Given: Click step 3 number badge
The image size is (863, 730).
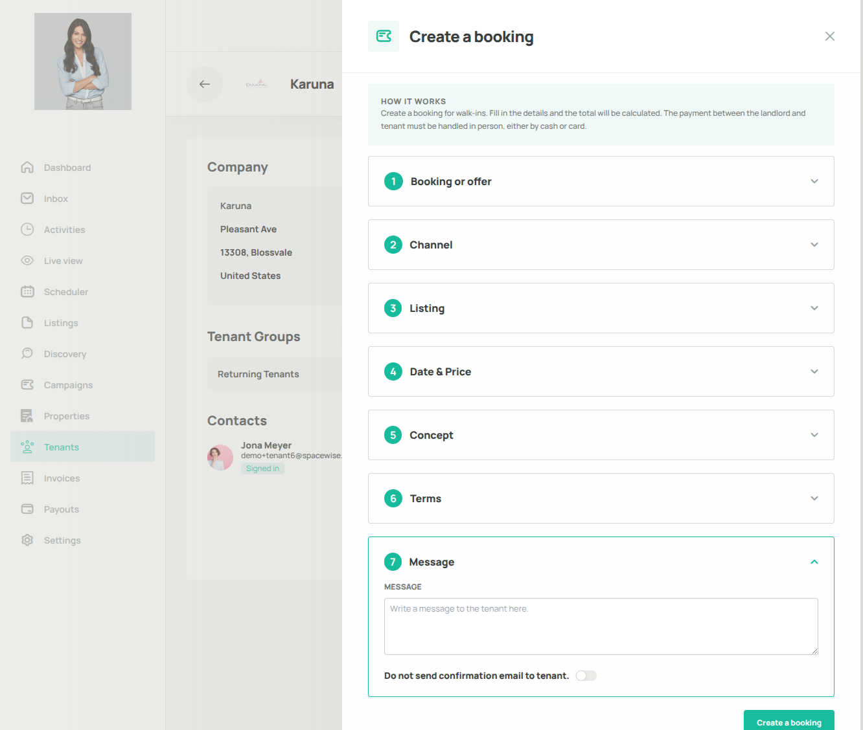Looking at the screenshot, I should click(393, 308).
